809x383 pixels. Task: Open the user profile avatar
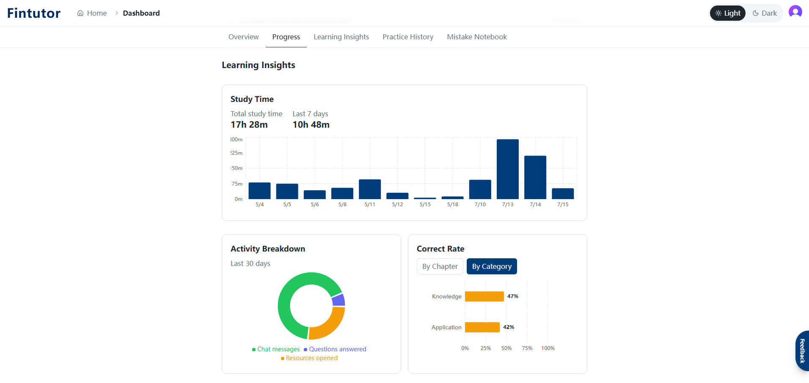[795, 12]
